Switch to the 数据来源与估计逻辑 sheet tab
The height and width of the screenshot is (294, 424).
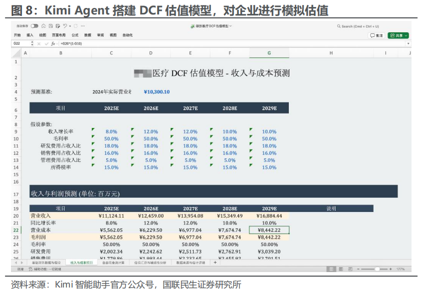point(191,263)
